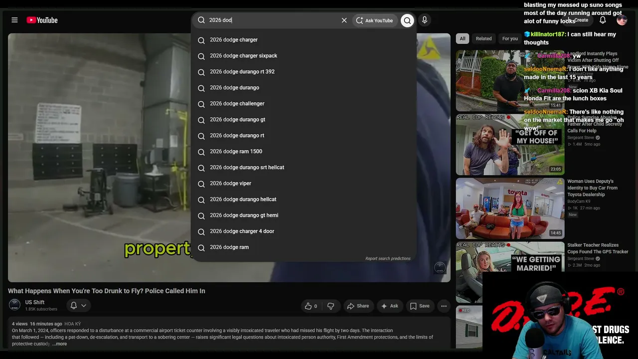Like the video with thumbs up
The width and height of the screenshot is (638, 359).
[x=311, y=306]
